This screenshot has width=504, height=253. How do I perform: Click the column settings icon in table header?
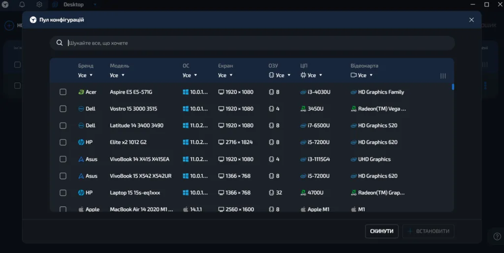tap(443, 76)
